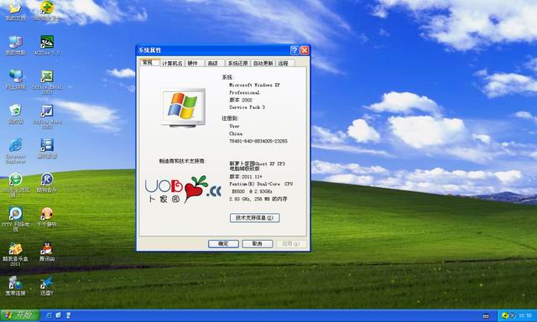Open the Internet Explorer desktop icon
Image resolution: width=537 pixels, height=322 pixels.
point(15,151)
